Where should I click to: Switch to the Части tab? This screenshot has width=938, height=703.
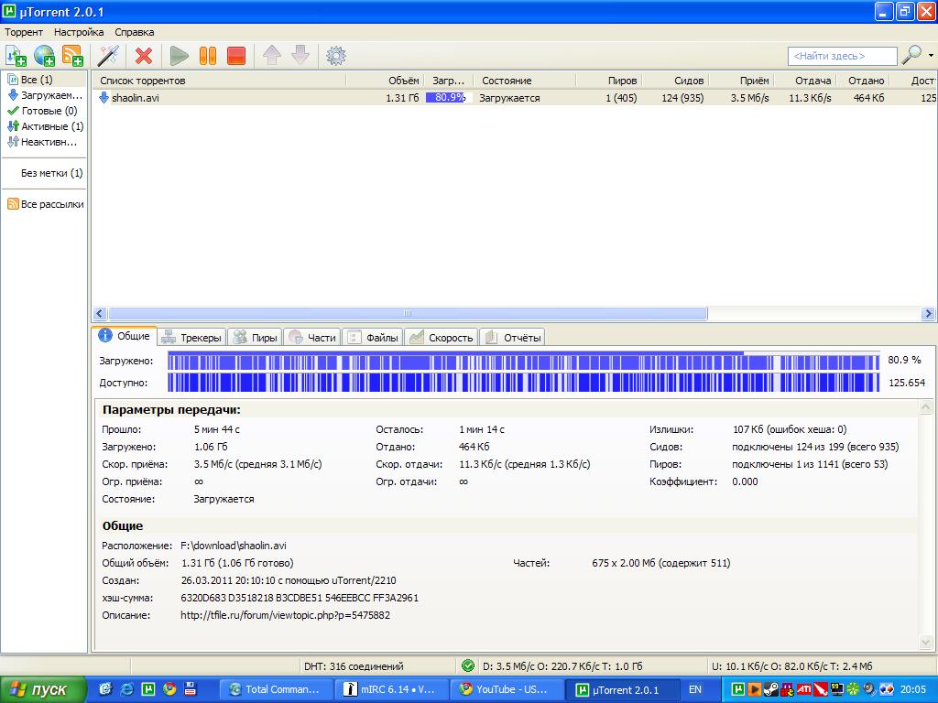(312, 338)
